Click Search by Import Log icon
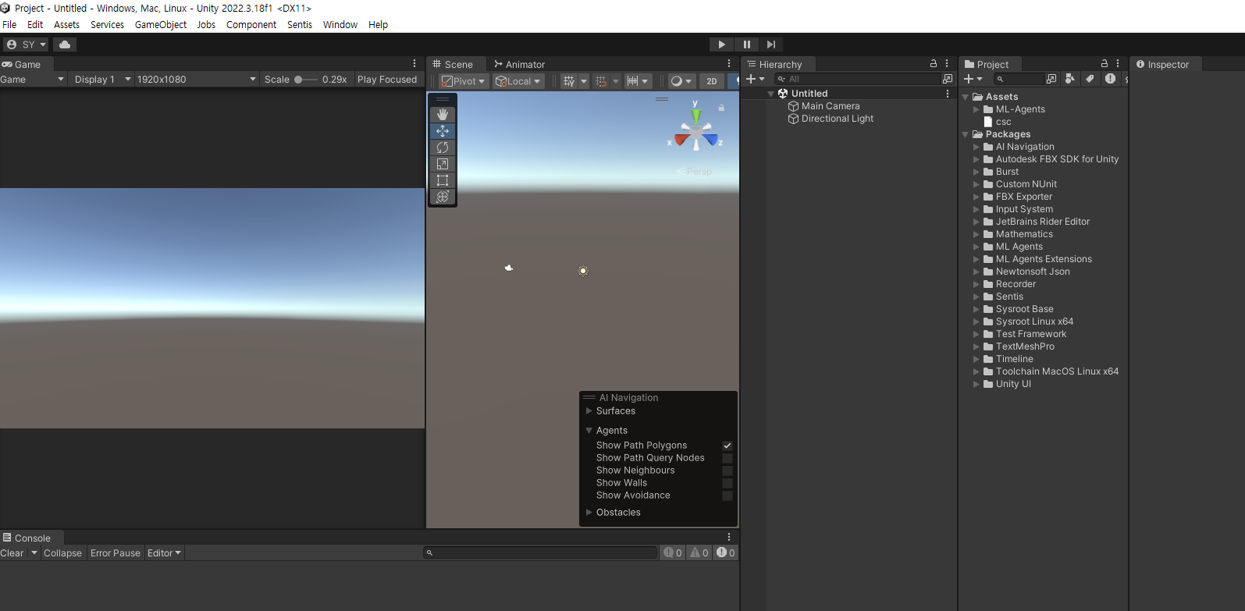 coord(1110,79)
